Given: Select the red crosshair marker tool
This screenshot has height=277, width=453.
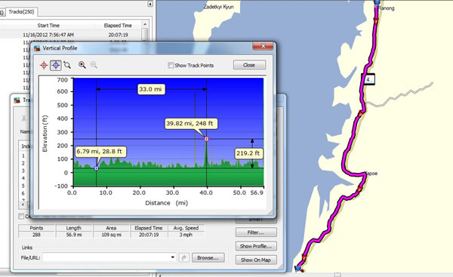Looking at the screenshot, I should 44,65.
